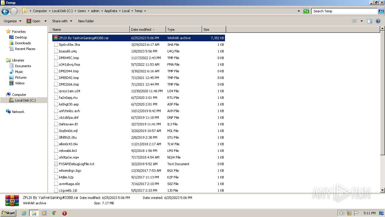Sort by Name column header
Screen dimensions: 385x217
click(x=89, y=30)
